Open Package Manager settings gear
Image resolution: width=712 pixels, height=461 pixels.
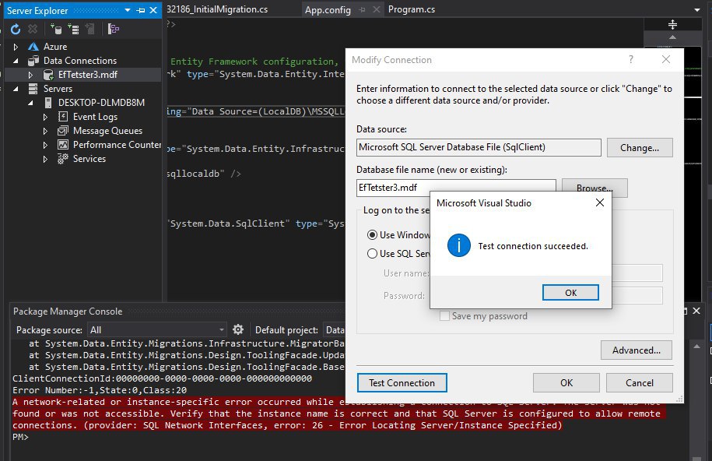coord(238,329)
